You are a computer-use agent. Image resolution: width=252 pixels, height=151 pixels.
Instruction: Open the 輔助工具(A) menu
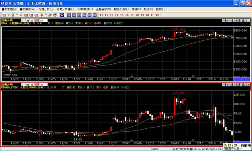tap(121, 9)
